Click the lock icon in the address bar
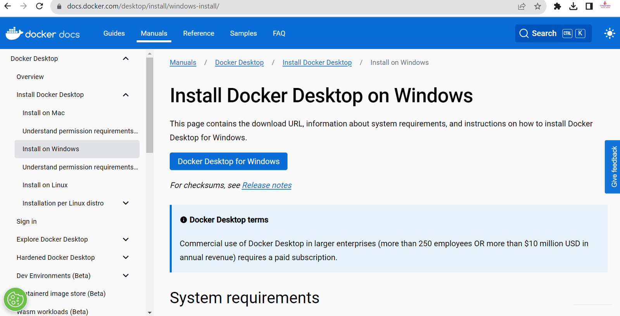This screenshot has height=316, width=620. pos(59,6)
